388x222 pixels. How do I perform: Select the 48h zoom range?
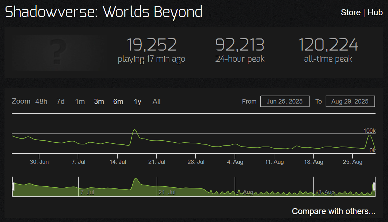click(x=41, y=101)
